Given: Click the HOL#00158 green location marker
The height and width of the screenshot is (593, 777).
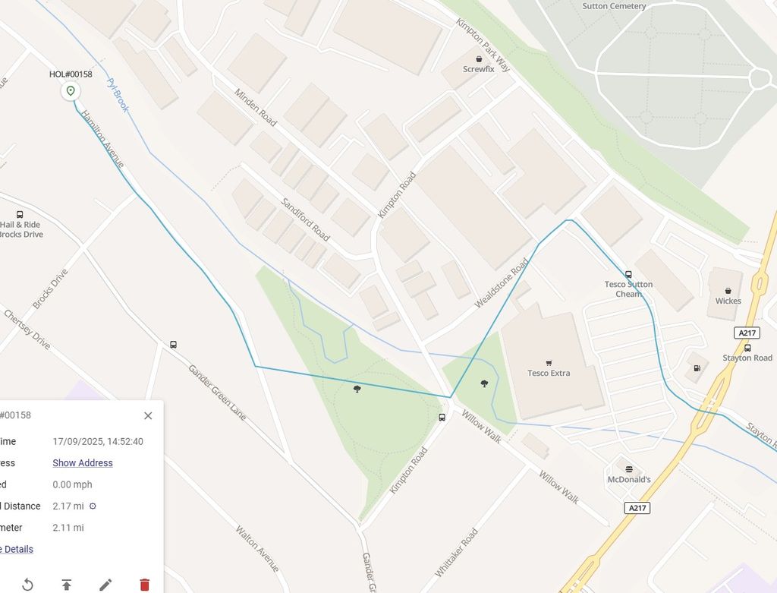Looking at the screenshot, I should (71, 91).
